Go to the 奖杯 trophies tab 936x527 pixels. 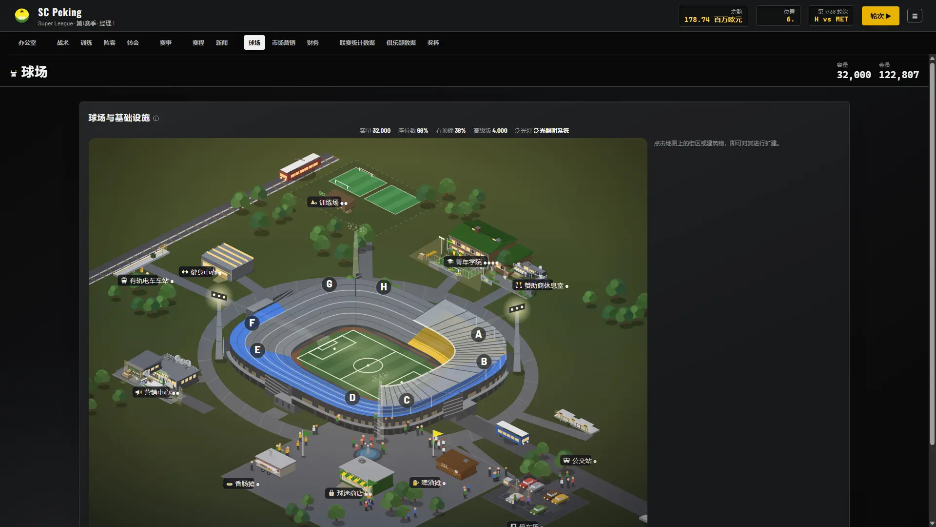[x=433, y=43]
